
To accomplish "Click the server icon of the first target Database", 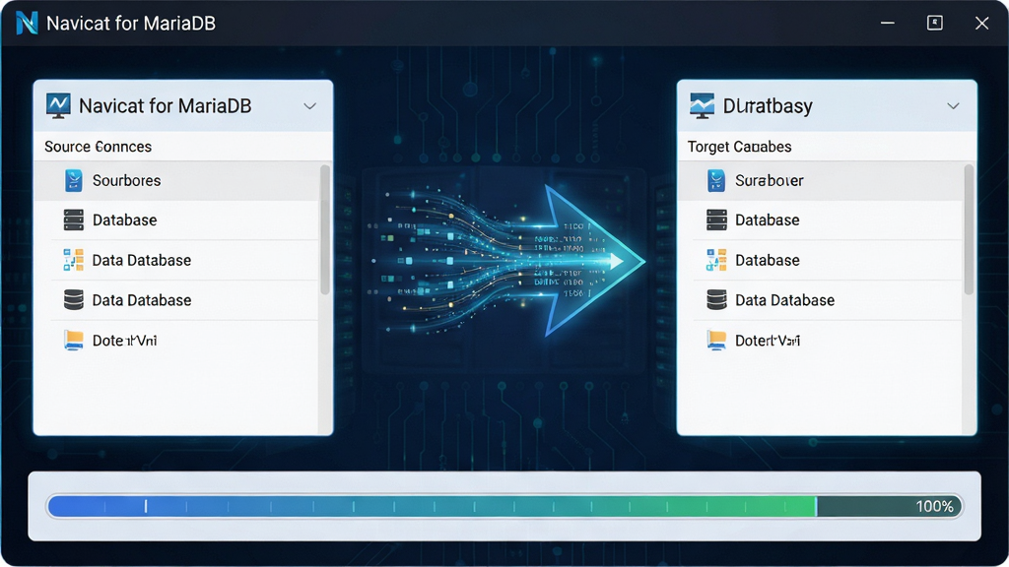I will tap(716, 220).
